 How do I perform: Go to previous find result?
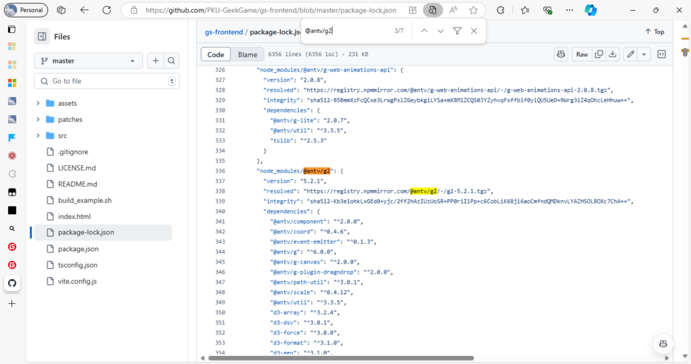[x=424, y=31]
